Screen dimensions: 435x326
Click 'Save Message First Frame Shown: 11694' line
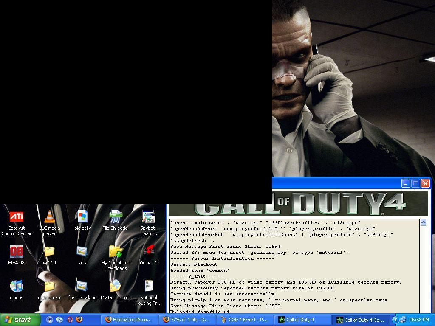click(x=225, y=247)
